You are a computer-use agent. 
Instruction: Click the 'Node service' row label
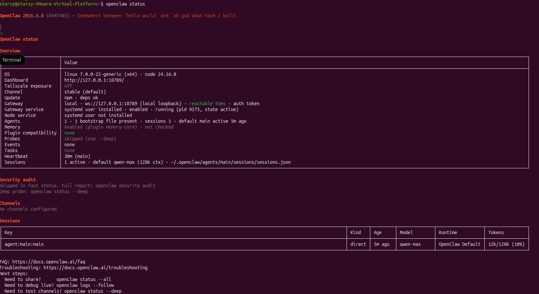coord(20,115)
